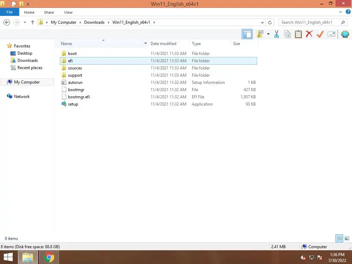Select the bootmgr file
352x264 pixels.
tap(158, 90)
